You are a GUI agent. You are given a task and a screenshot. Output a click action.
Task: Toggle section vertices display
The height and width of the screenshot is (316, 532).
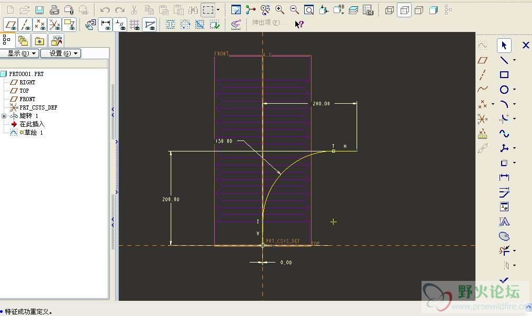tap(149, 25)
